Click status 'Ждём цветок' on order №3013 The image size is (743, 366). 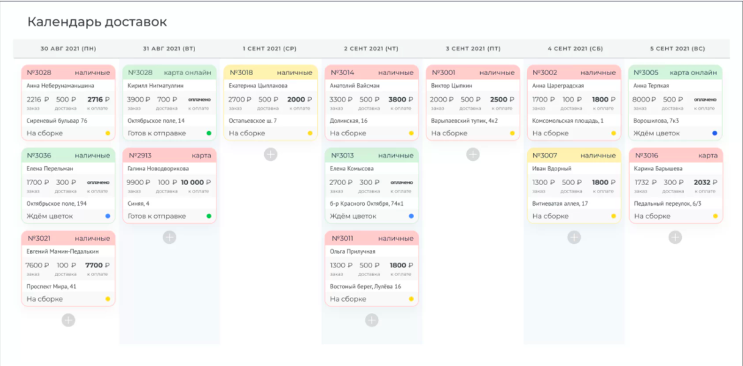tap(352, 217)
